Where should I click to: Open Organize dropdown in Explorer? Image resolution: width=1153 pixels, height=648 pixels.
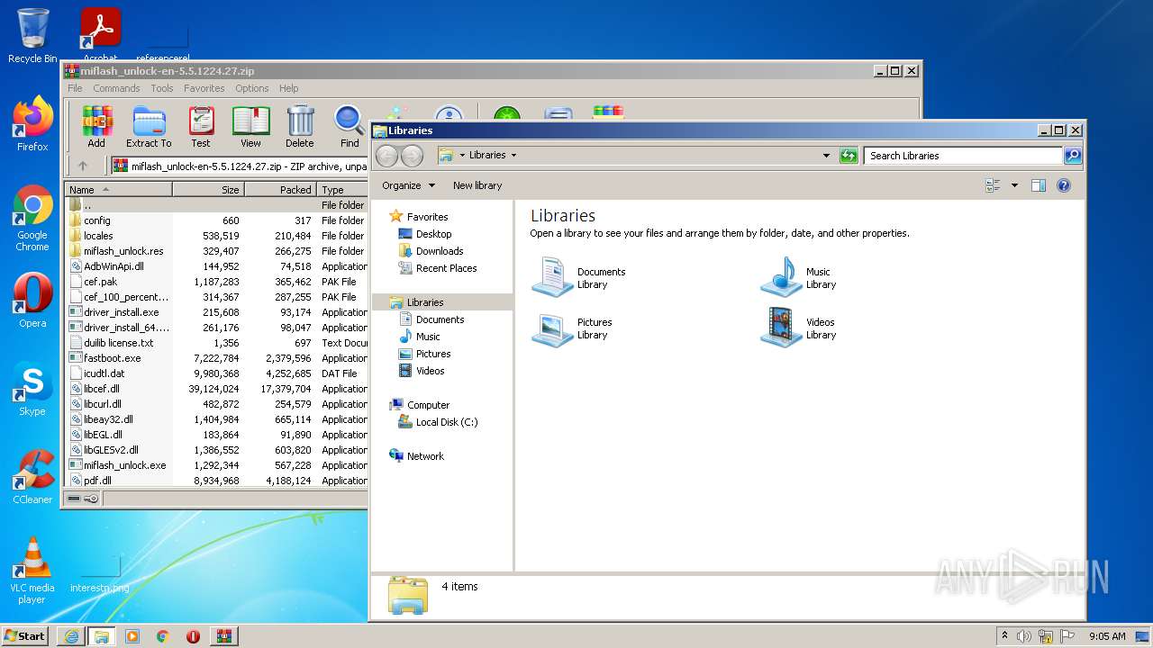click(408, 185)
